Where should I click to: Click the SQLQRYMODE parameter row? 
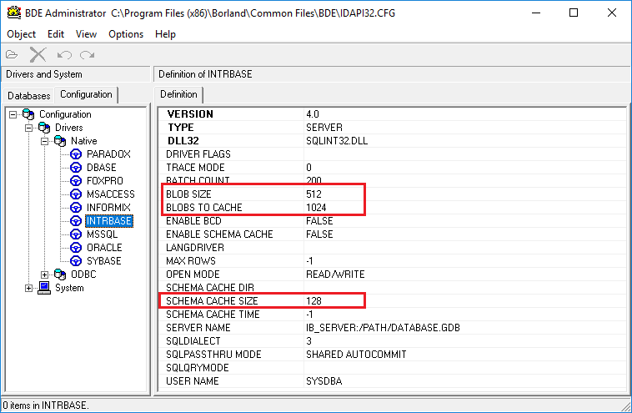tap(393, 367)
